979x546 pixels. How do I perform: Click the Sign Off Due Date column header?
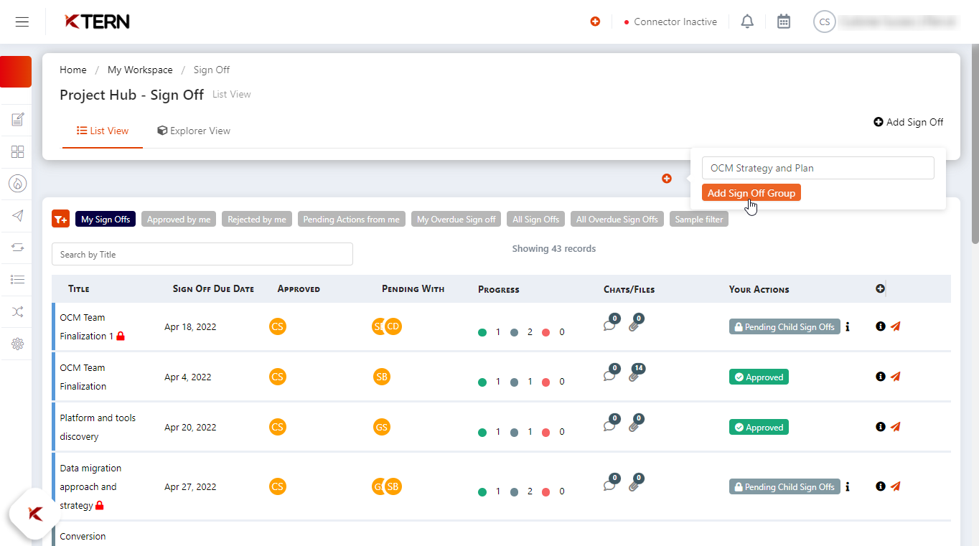click(213, 289)
